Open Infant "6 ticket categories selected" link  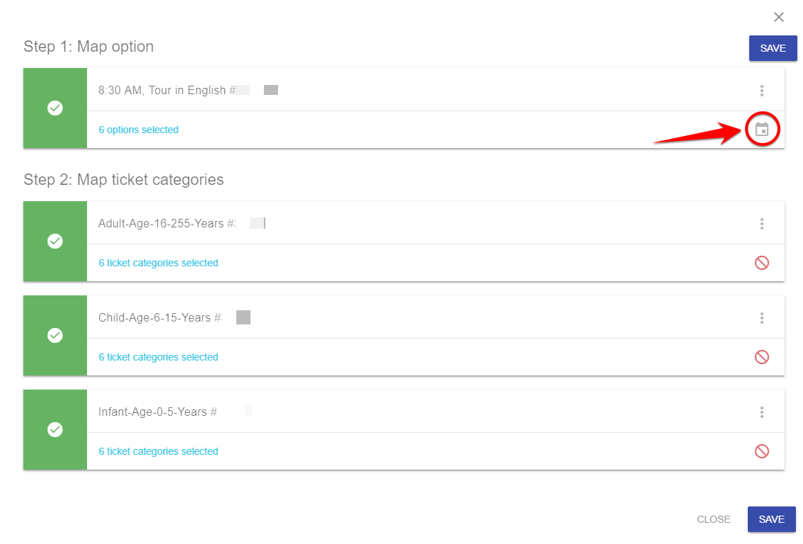158,451
